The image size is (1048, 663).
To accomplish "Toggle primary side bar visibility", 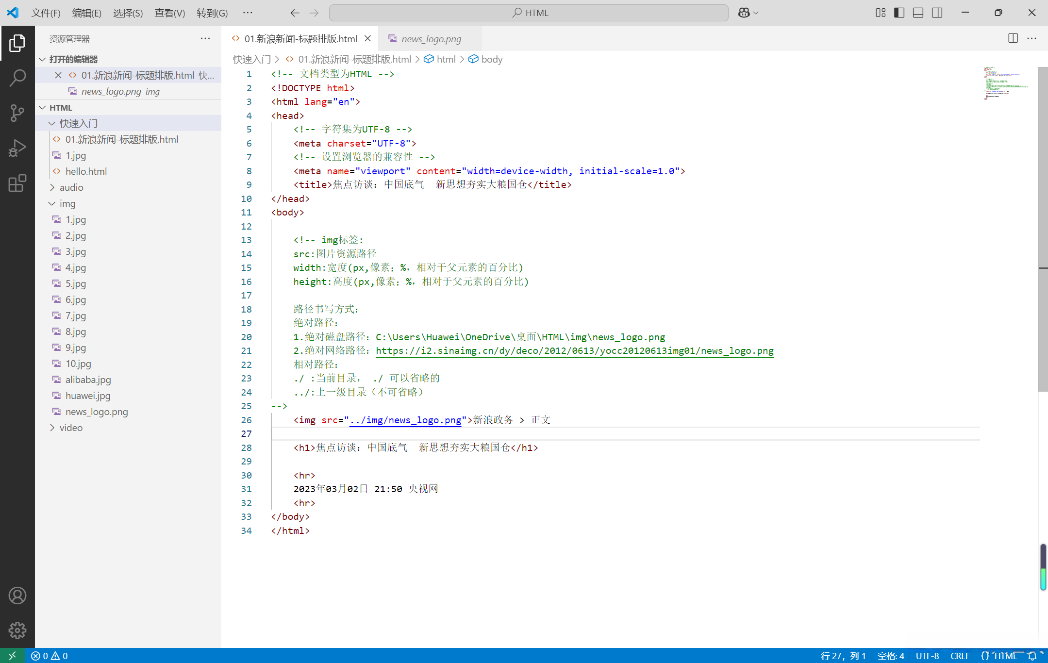I will pyautogui.click(x=899, y=13).
